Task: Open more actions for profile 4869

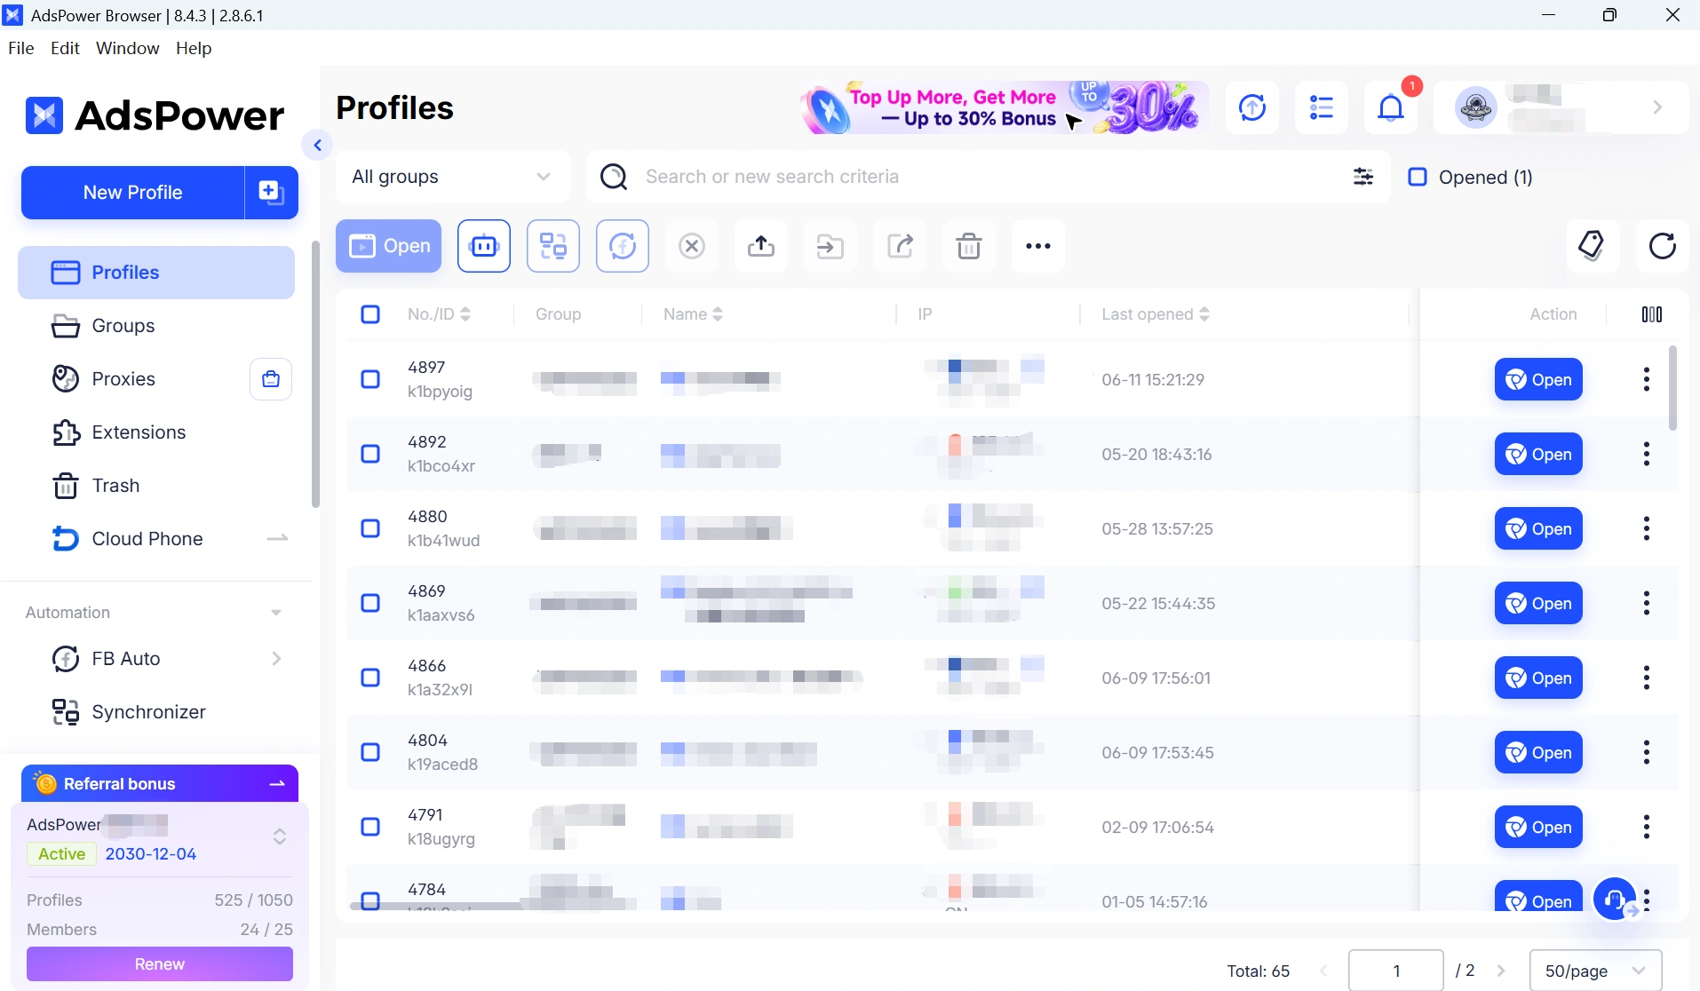Action: [1647, 603]
